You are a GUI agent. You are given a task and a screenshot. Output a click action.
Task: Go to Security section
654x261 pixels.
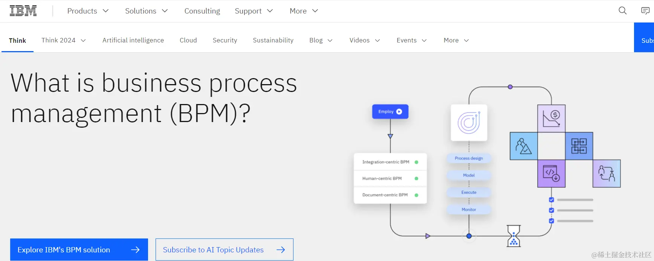225,40
